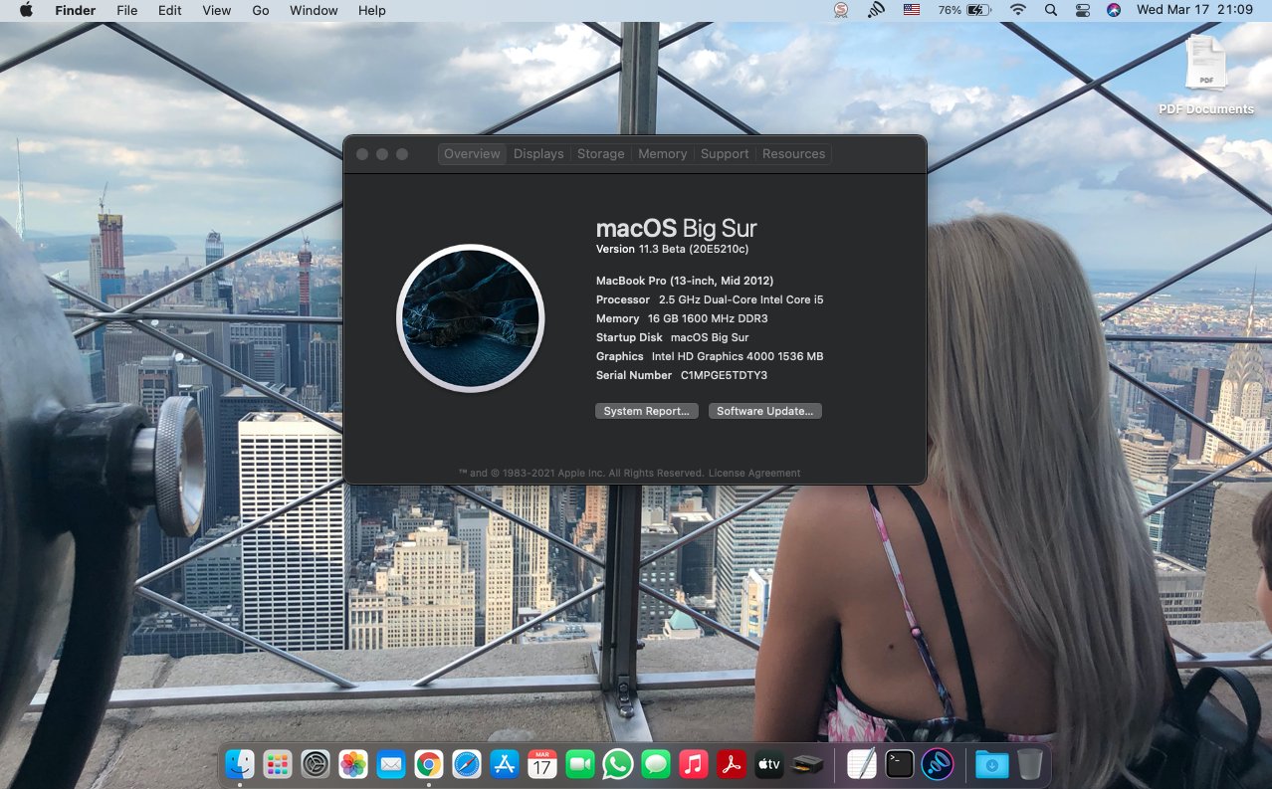Activate Siri from the menu bar

[x=1114, y=10]
